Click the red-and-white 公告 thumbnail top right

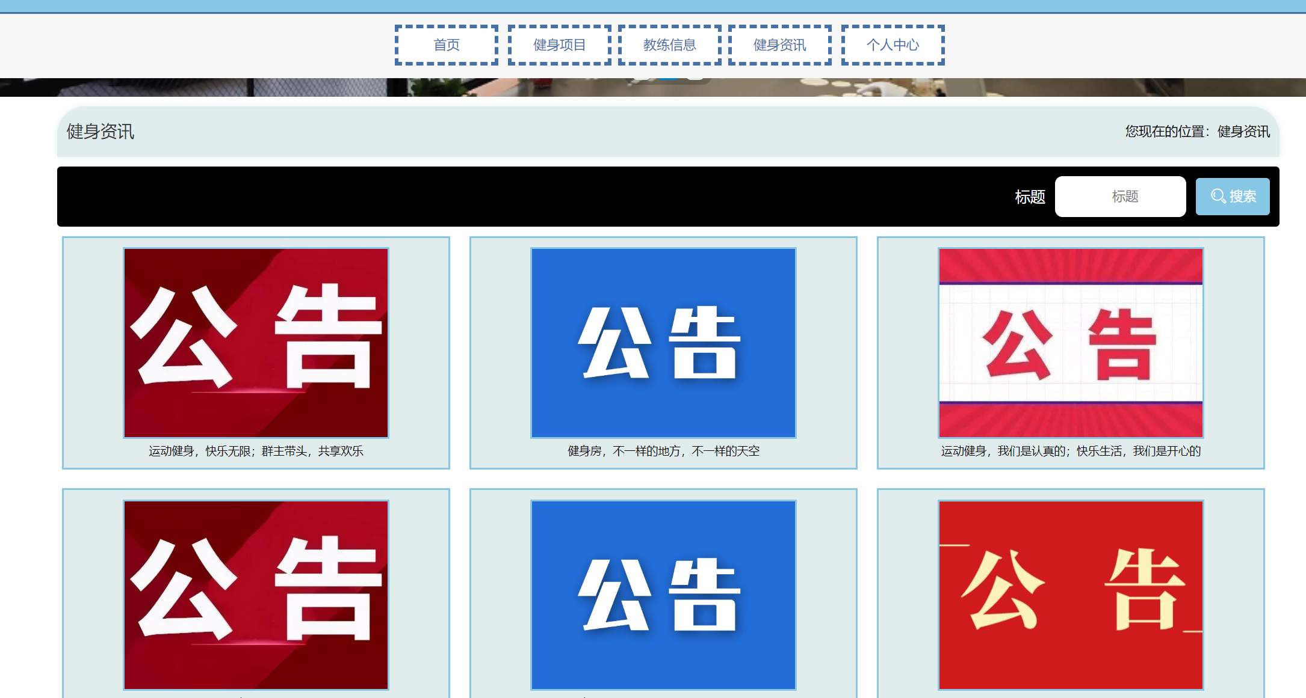coord(1069,342)
